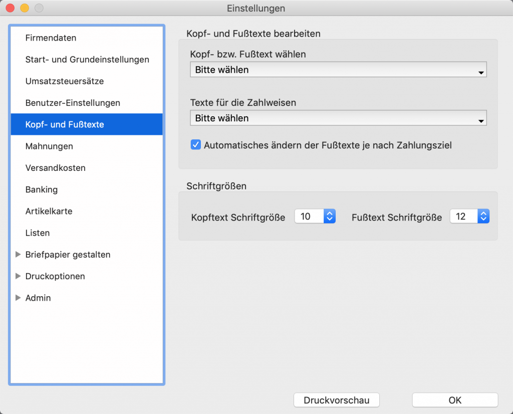Viewport: 513px width, 414px height.
Task: Confirm settings with the OK button
Action: click(x=455, y=400)
